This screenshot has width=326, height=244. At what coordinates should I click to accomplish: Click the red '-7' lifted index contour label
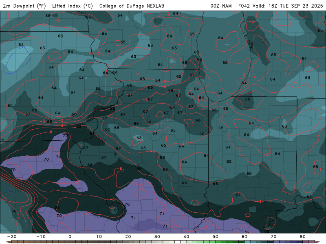(76, 183)
